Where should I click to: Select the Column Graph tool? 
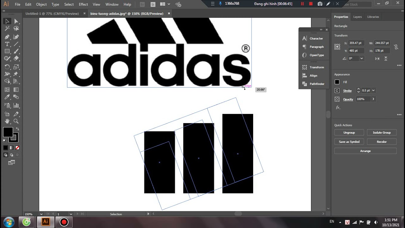click(16, 105)
